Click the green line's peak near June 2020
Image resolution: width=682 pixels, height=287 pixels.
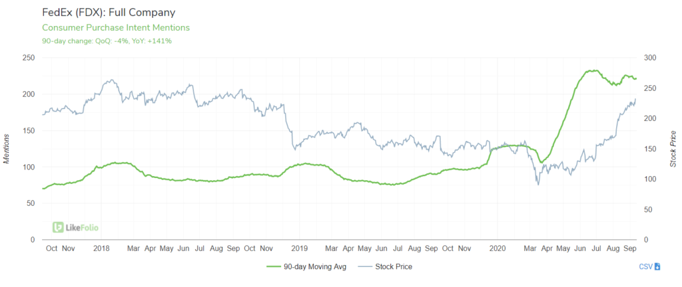click(591, 70)
